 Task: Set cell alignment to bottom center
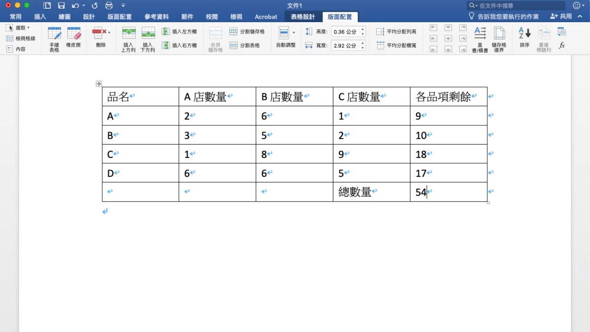448,49
